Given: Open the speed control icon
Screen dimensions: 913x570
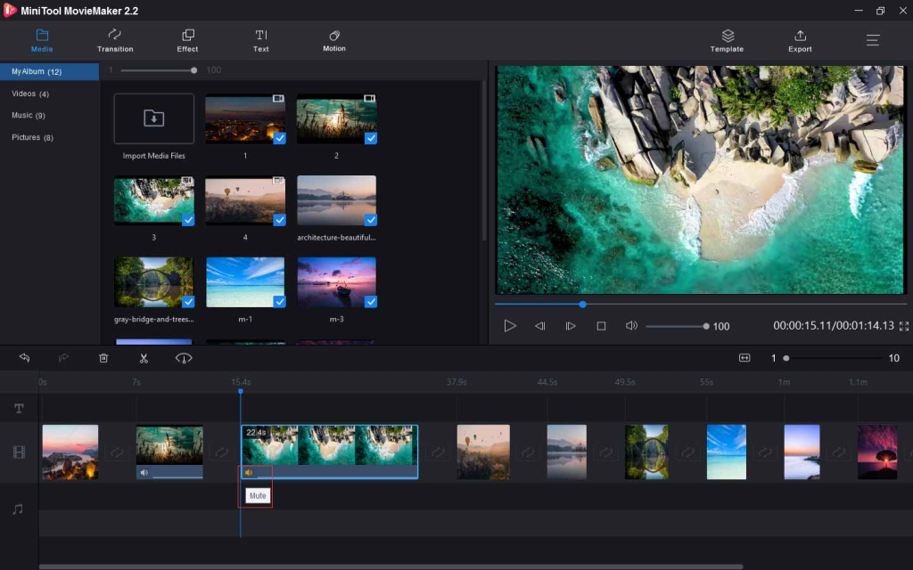Looking at the screenshot, I should pyautogui.click(x=184, y=358).
